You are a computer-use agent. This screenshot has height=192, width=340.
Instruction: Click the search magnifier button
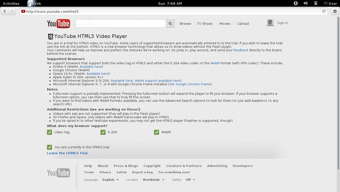click(170, 23)
